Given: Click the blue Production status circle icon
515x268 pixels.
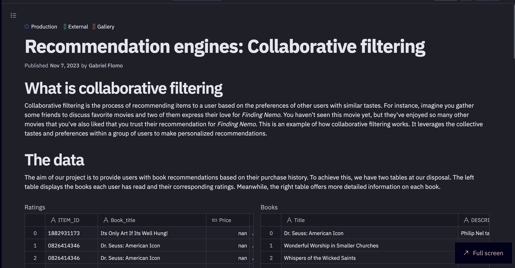Looking at the screenshot, I should tap(27, 27).
